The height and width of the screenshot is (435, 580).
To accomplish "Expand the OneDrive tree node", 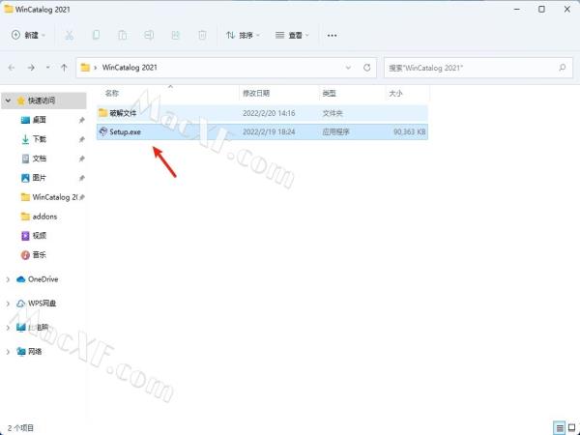I will point(8,279).
